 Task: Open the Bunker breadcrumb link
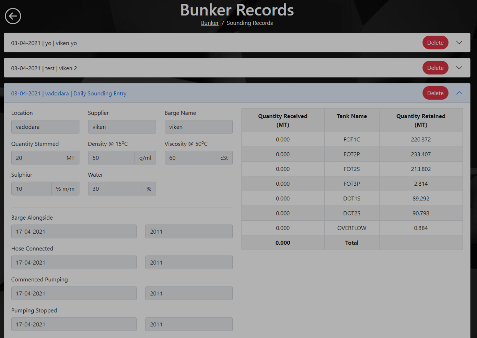(210, 23)
